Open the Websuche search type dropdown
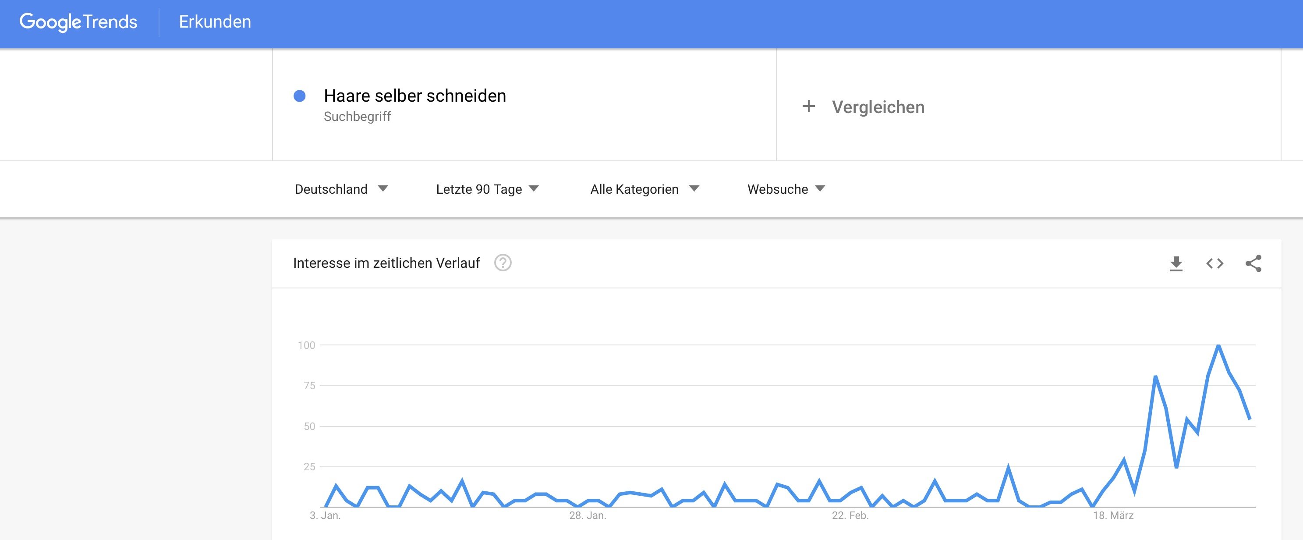 786,189
